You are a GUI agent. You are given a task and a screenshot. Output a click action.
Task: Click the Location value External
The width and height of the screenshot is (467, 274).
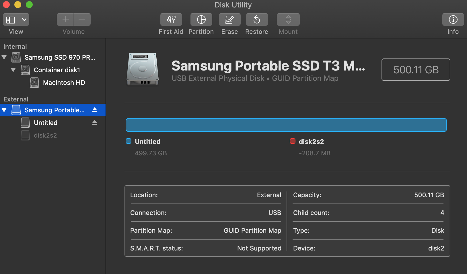[x=269, y=195]
